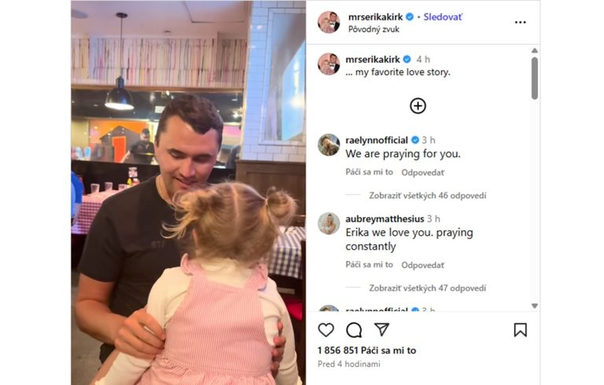View the 1 856 851 likes list

click(x=366, y=350)
